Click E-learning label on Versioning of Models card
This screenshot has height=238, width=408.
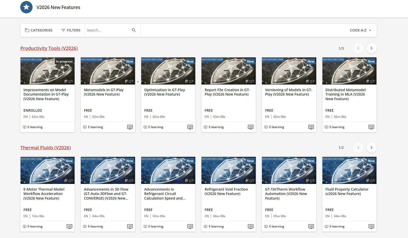pyautogui.click(x=277, y=127)
